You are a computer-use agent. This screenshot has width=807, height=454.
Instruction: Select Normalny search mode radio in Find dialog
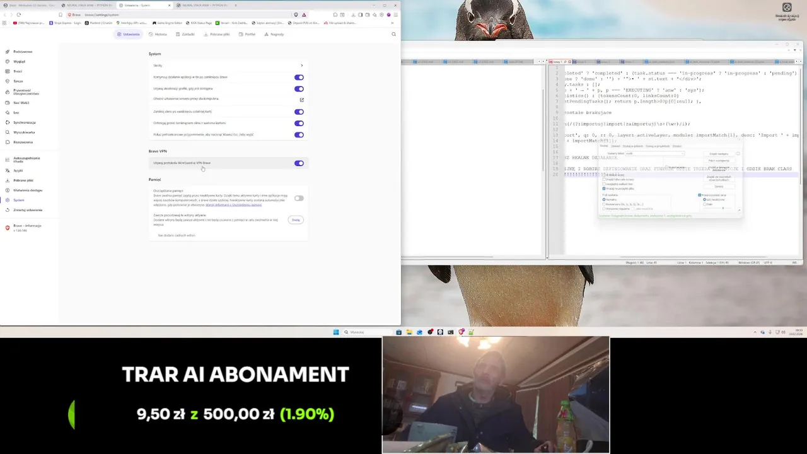click(x=604, y=199)
